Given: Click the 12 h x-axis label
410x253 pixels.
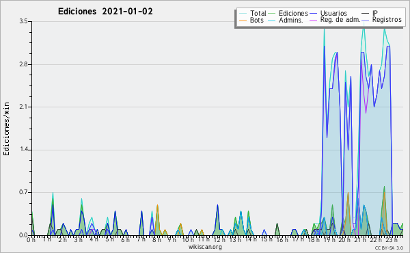Looking at the screenshot, I should [219, 240].
